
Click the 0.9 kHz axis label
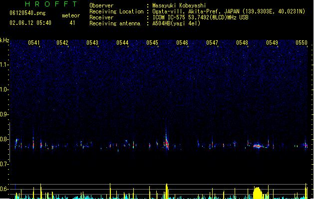[4, 114]
